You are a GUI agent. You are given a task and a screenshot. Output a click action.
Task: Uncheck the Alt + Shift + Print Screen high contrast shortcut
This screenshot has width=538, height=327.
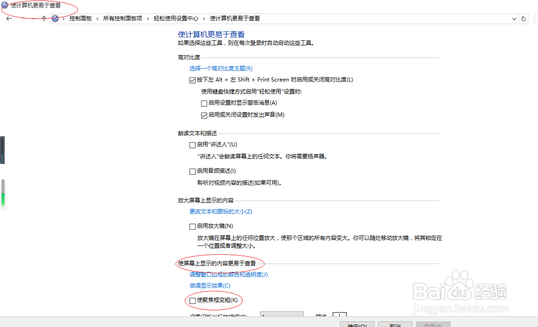point(192,80)
